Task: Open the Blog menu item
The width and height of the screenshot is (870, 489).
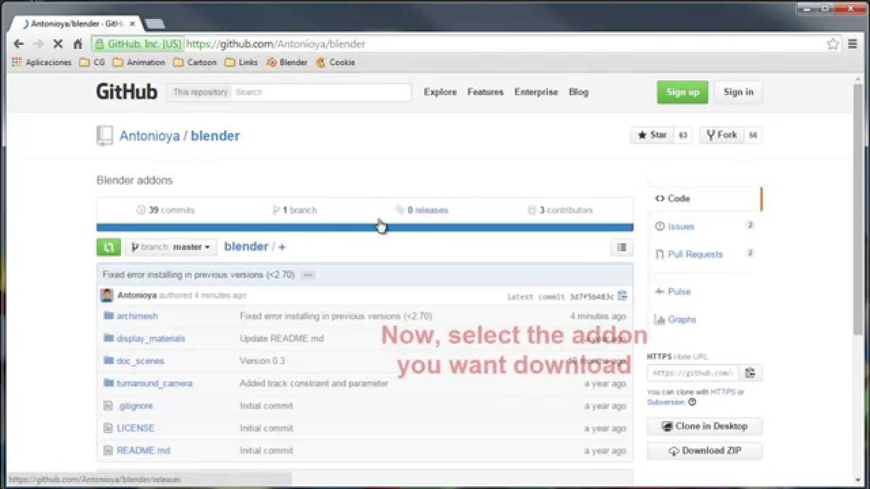Action: [x=578, y=92]
